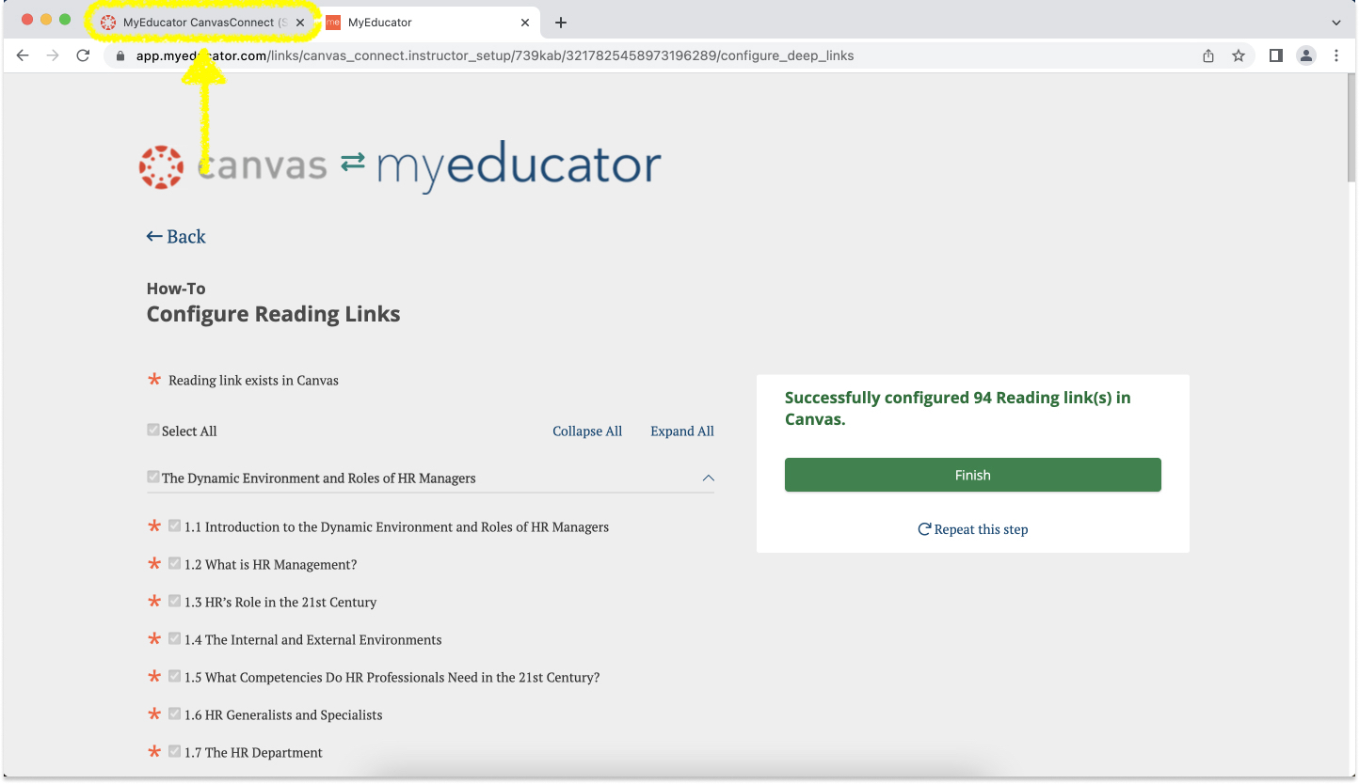Reload the page with refresh icon
Viewport: 1359px width, 784px height.
[x=83, y=55]
